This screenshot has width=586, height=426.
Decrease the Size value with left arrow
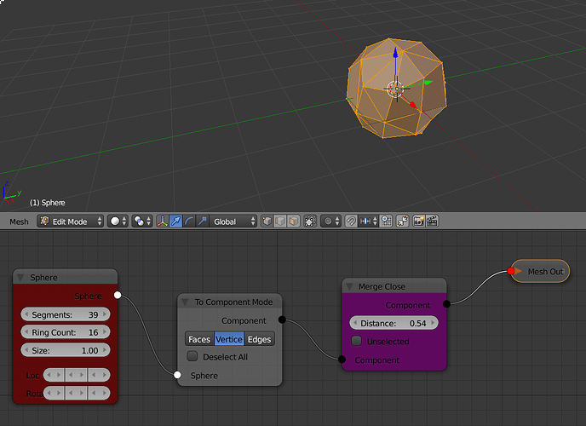[x=26, y=350]
